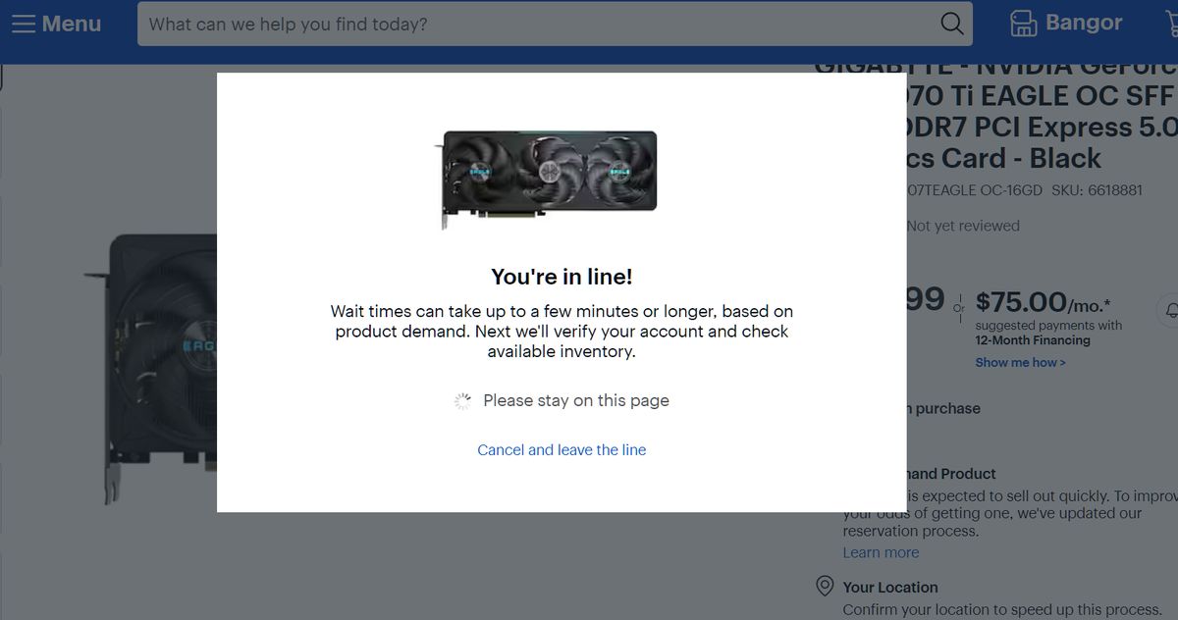Click 'Cancel and leave the line'
This screenshot has width=1178, height=620.
click(x=562, y=449)
